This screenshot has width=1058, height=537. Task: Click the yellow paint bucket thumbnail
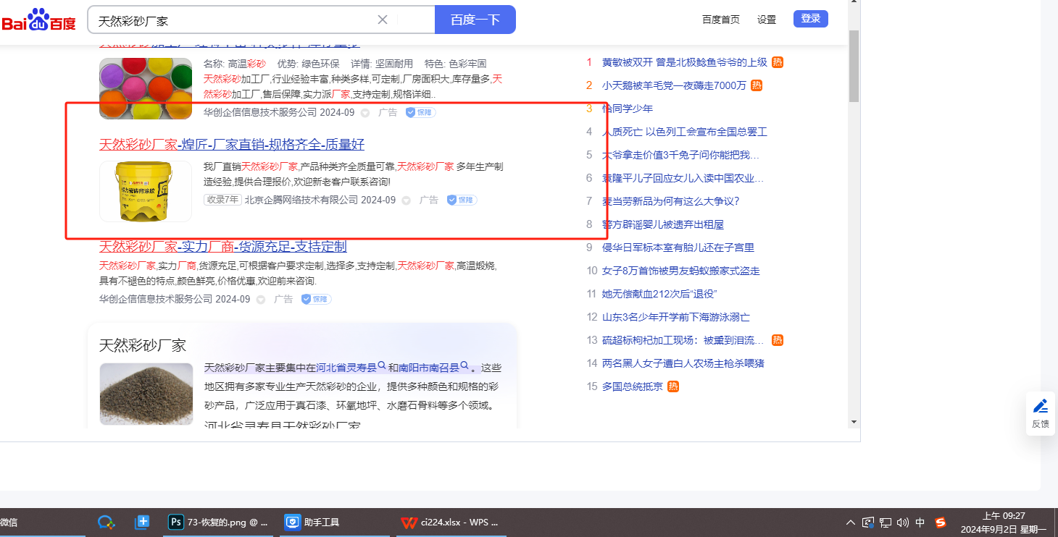(x=146, y=191)
